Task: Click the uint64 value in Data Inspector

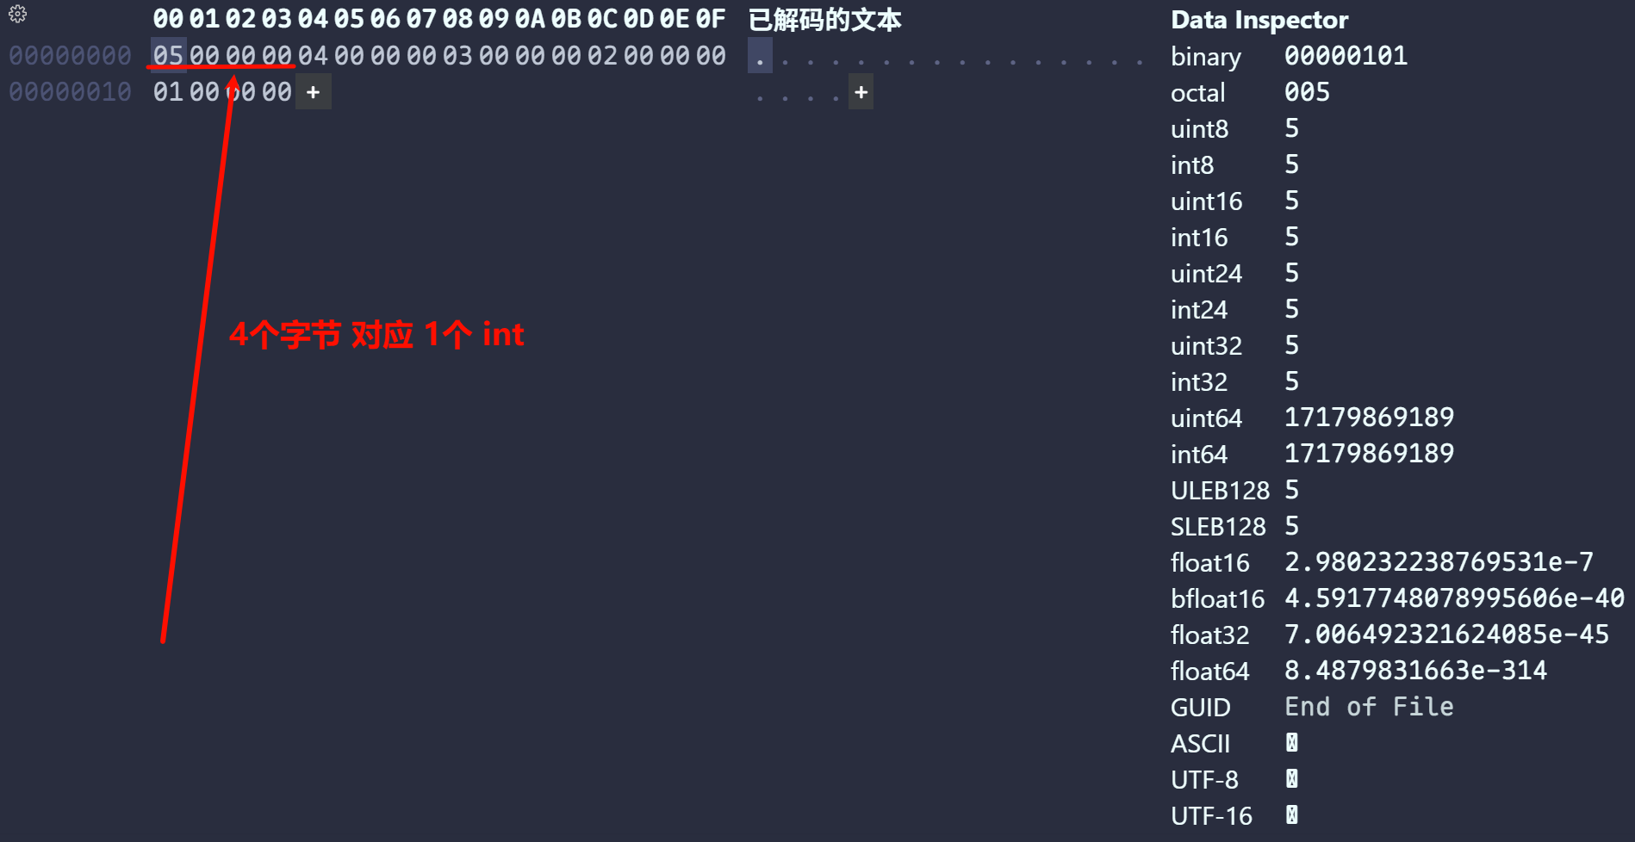Action: 1369,418
